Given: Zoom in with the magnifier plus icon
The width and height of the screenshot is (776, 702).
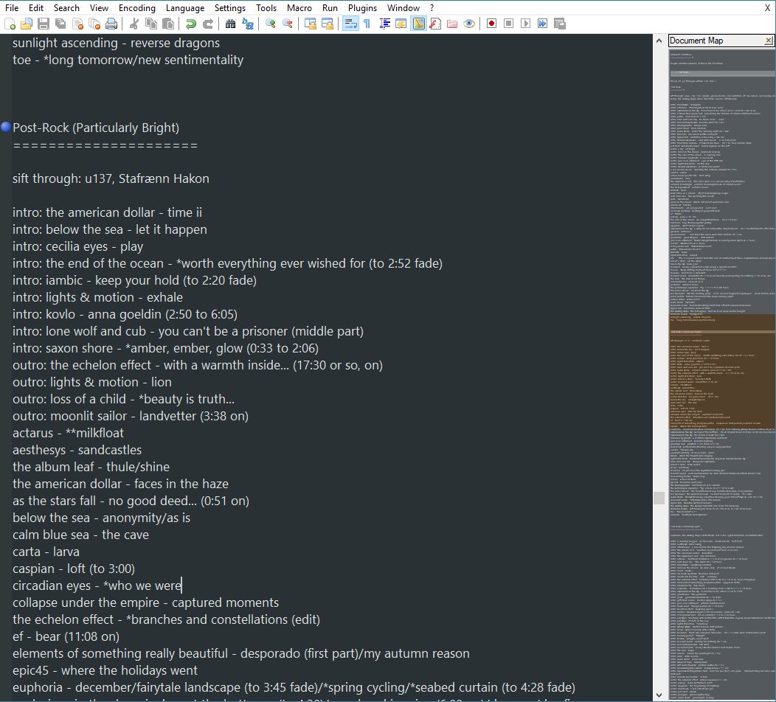Looking at the screenshot, I should coord(270,24).
